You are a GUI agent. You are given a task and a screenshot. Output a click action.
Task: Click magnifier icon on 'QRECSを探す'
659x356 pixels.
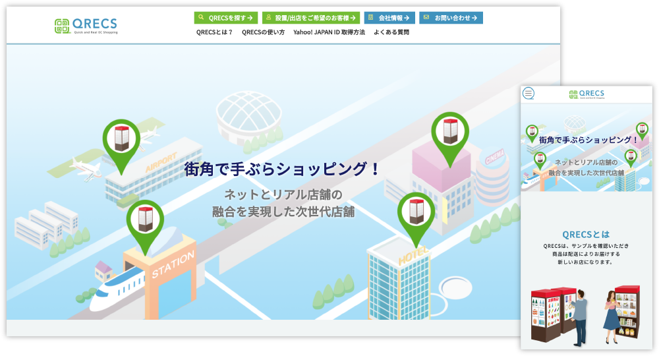point(201,17)
